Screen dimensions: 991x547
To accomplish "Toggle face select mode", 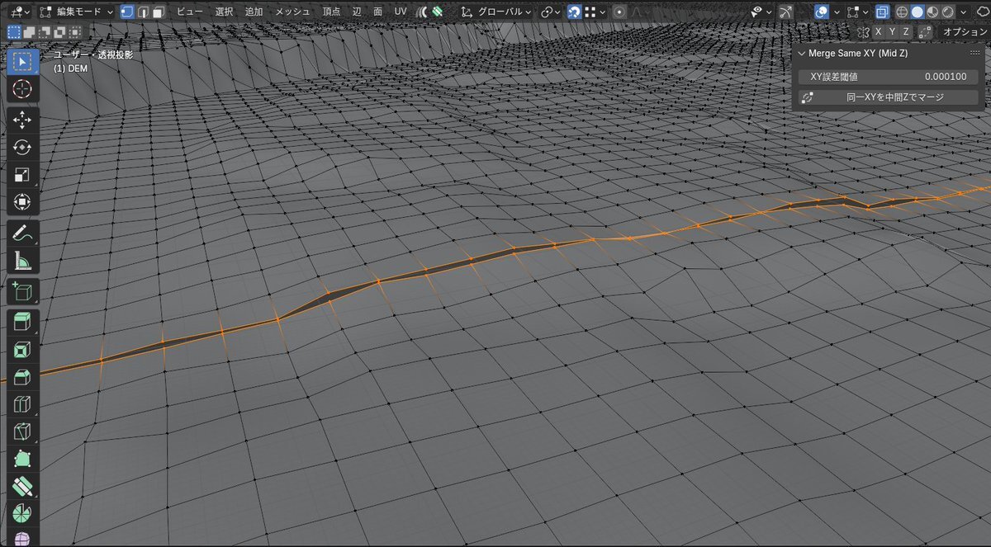I will pos(158,12).
